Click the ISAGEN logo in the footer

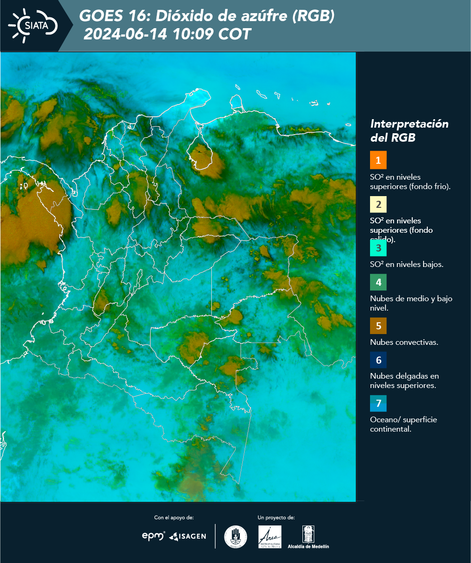click(188, 536)
